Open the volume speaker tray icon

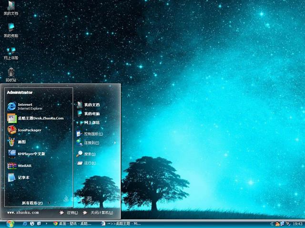pyautogui.click(x=287, y=224)
